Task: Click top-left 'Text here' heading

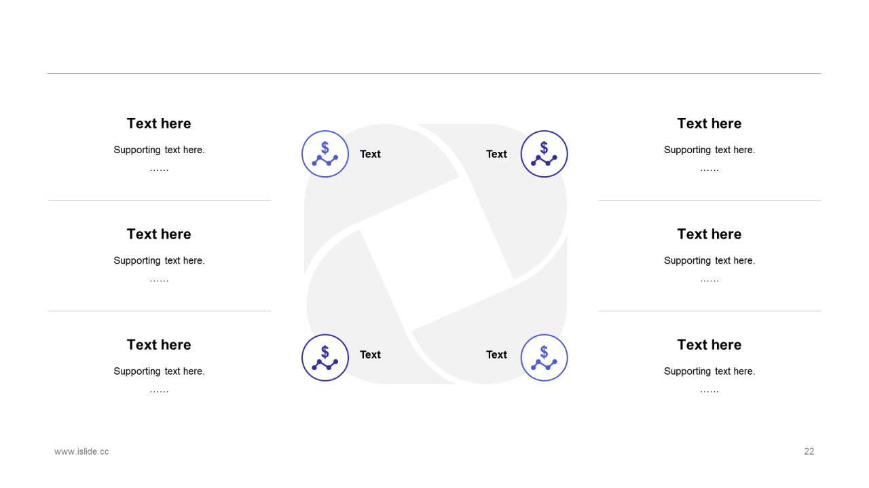Action: pos(159,123)
